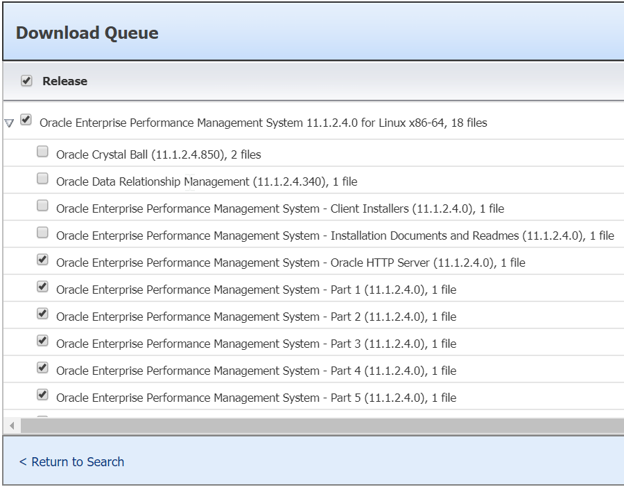624x487 pixels.
Task: Select the Part 5 (11.1.2.4.0) row text
Action: 257,398
